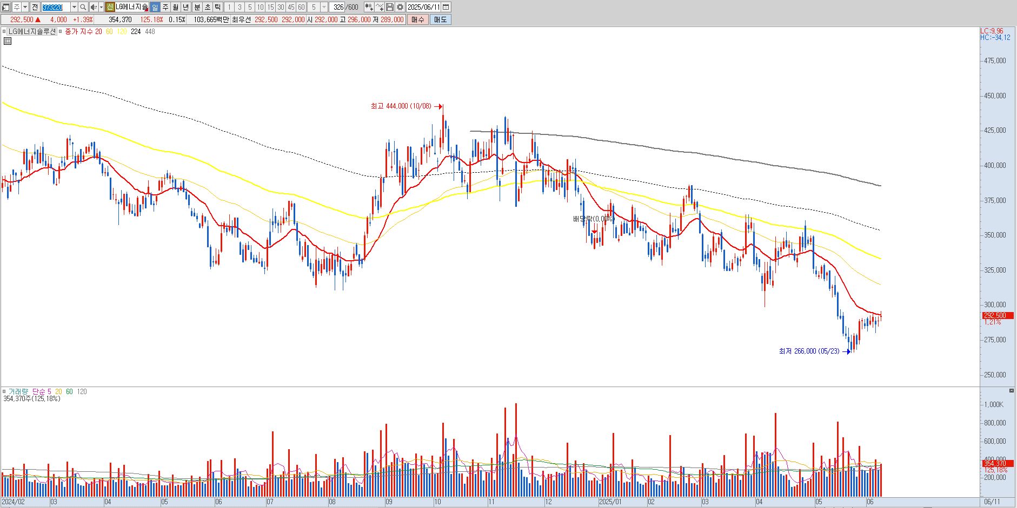
Task: Expand the 주 market type dropdown arrow
Action: [25, 7]
